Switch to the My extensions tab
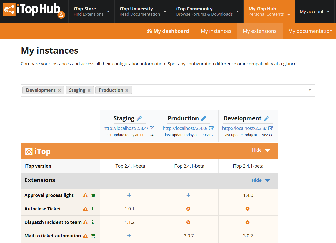This screenshot has height=243, width=336. pos(260,31)
